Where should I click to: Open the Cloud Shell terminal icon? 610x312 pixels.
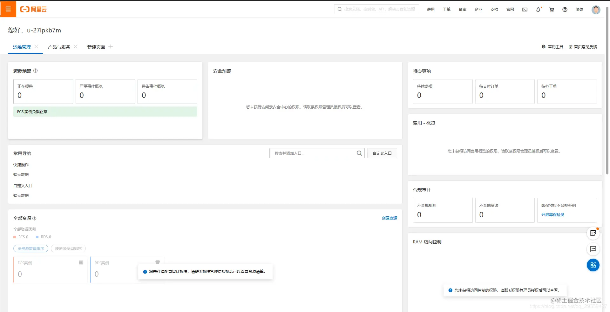point(525,10)
